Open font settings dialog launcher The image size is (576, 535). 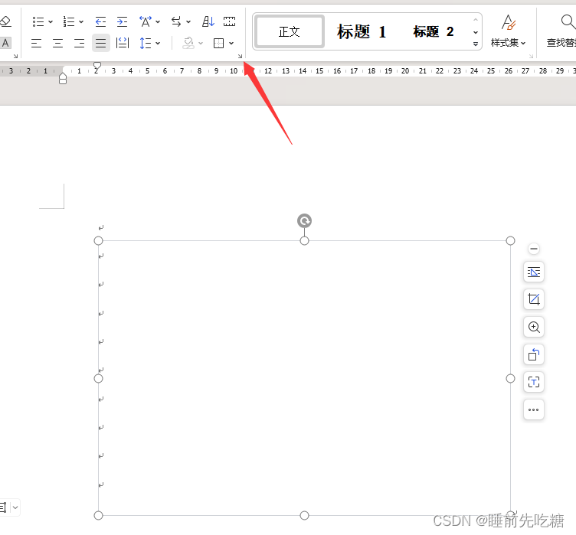pos(15,56)
